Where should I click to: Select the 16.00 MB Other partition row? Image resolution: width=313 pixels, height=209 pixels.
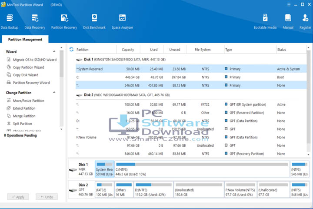[x=191, y=113]
